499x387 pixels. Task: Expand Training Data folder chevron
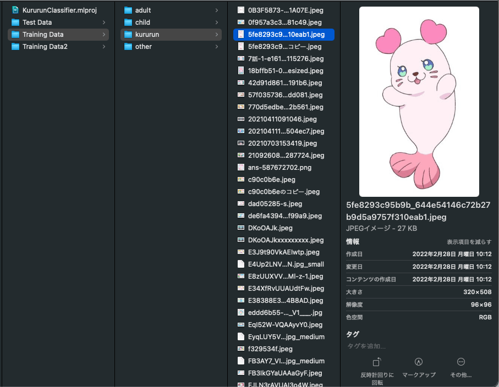(x=104, y=34)
